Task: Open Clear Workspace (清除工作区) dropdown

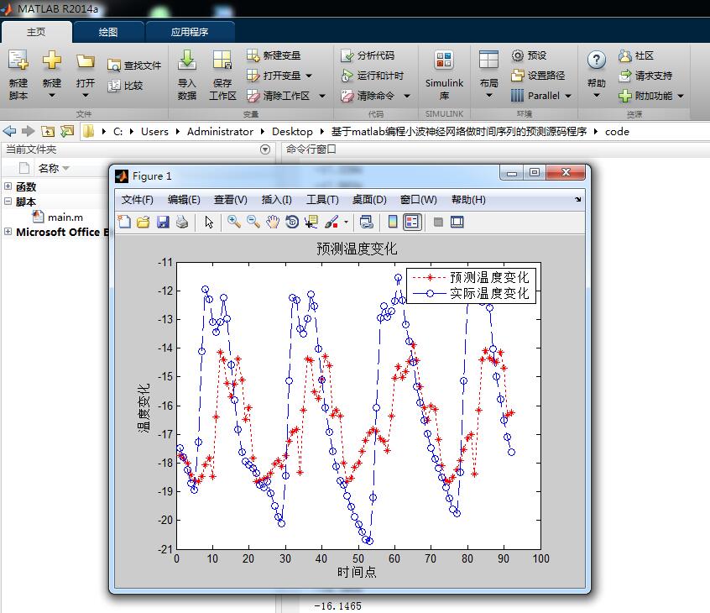Action: click(x=322, y=96)
